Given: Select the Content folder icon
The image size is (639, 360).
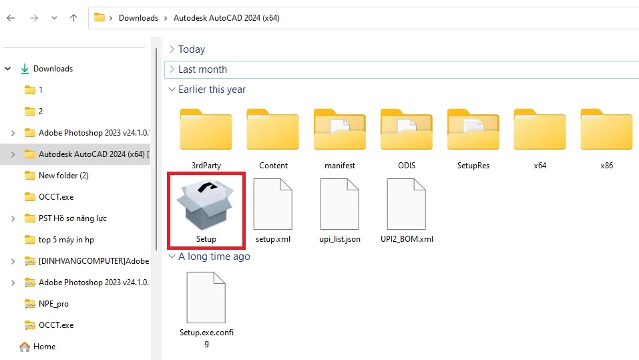Looking at the screenshot, I should [272, 130].
